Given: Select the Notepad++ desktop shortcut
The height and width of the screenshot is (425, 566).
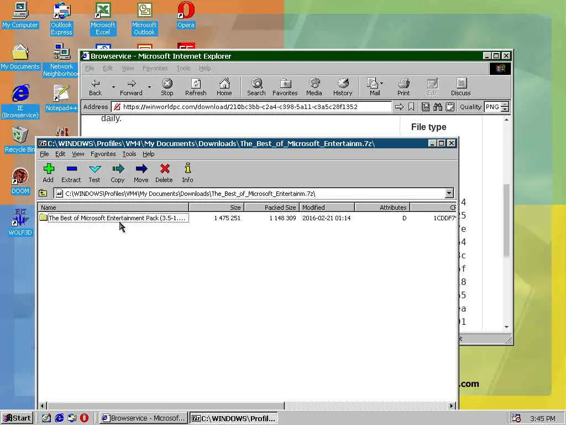Looking at the screenshot, I should tap(61, 99).
